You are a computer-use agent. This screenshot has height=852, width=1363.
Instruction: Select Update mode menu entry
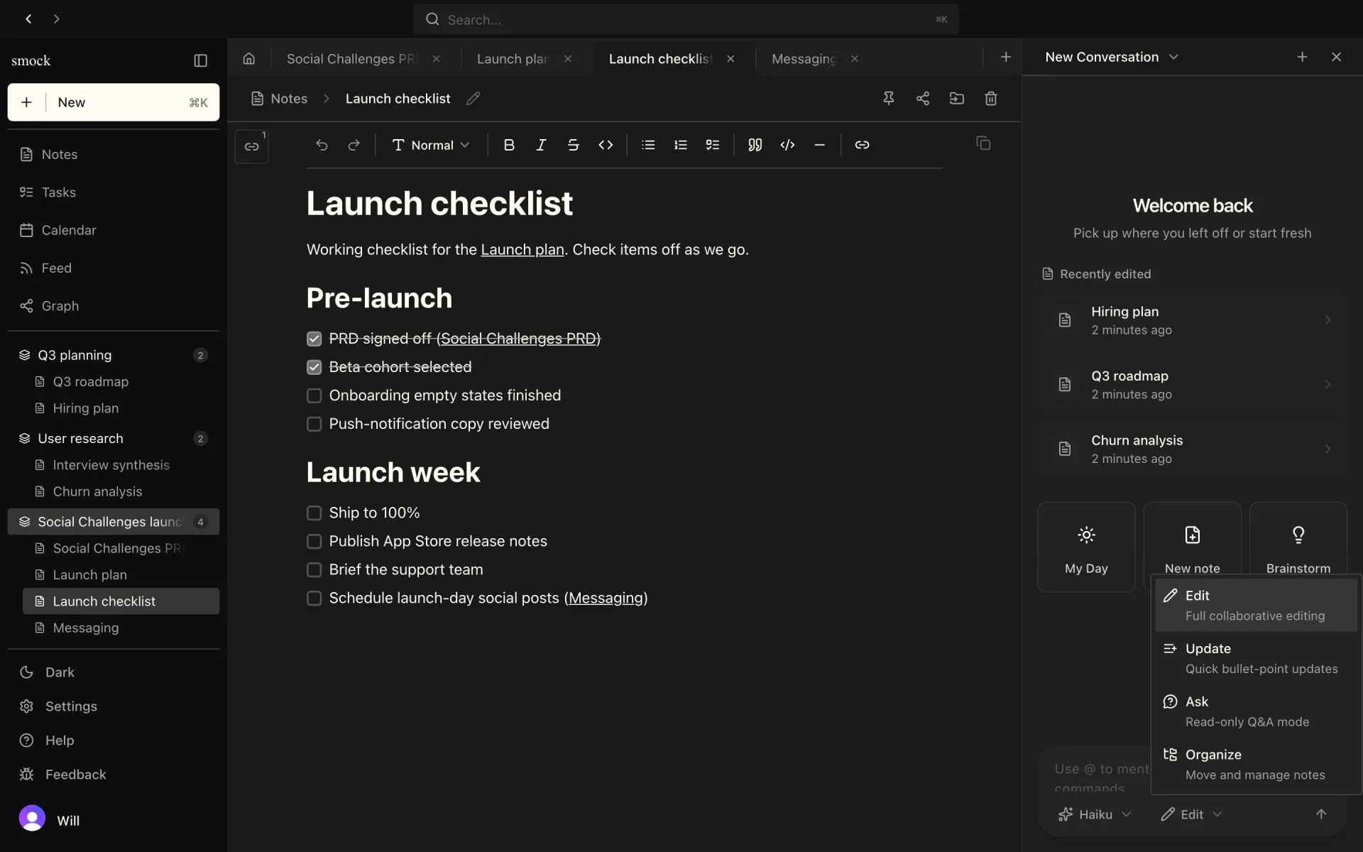pos(1256,658)
